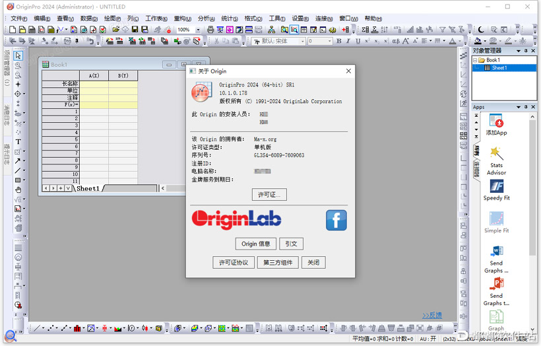Viewport: 541px width, 346px height.
Task: Click the 关闭 button in About dialog
Action: (313, 262)
